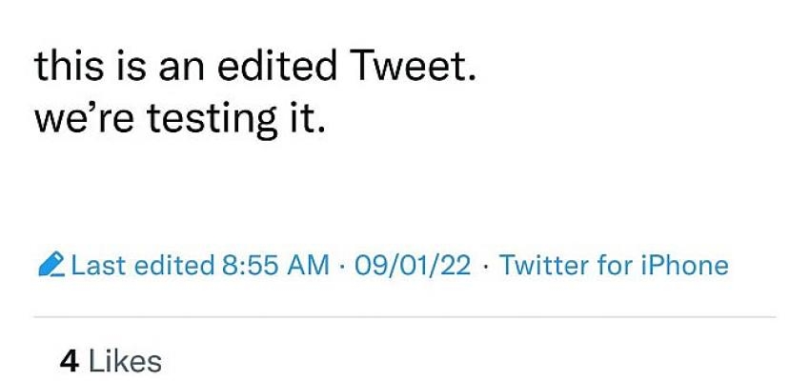Open the "Twitter for iPhone" source link
810x381 pixels.
click(614, 266)
